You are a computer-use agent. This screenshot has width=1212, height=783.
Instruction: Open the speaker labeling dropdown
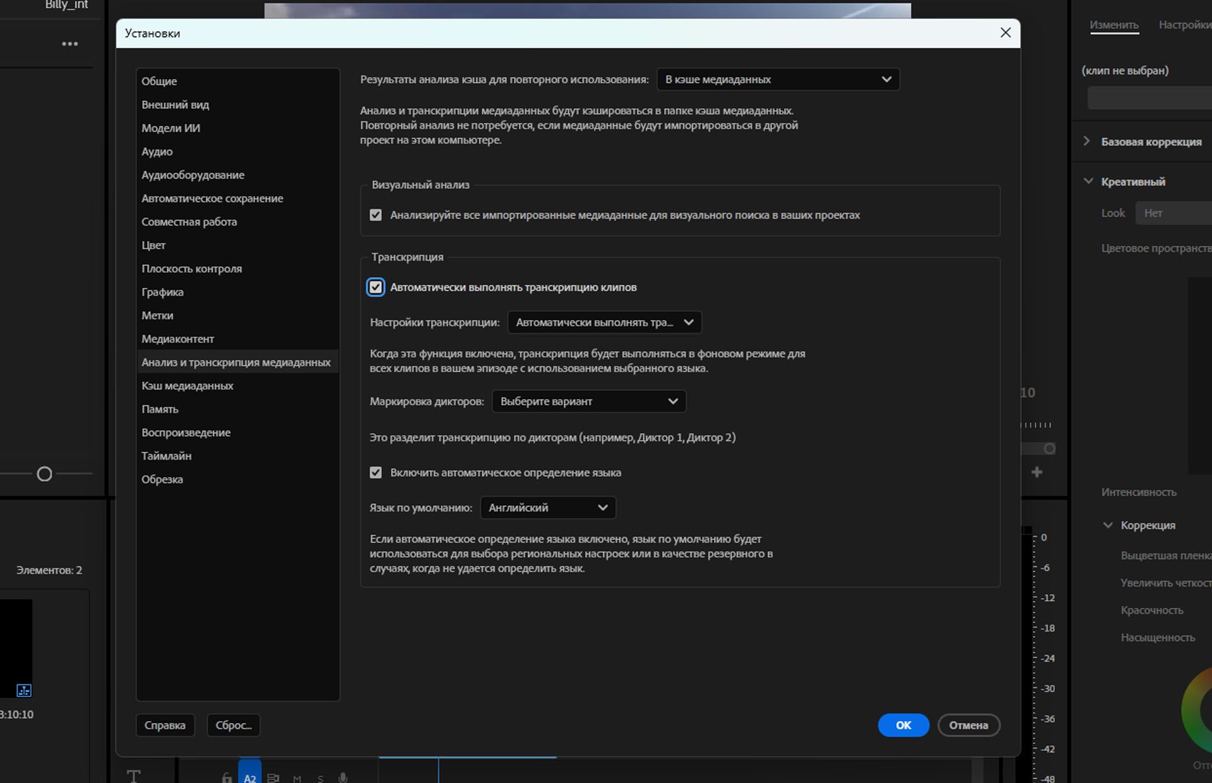[588, 402]
